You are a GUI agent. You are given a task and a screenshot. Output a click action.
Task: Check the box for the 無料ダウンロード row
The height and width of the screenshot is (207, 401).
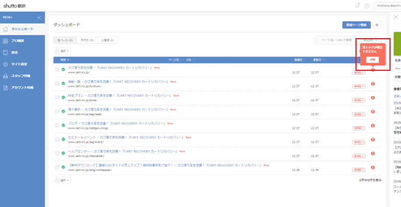click(x=57, y=167)
